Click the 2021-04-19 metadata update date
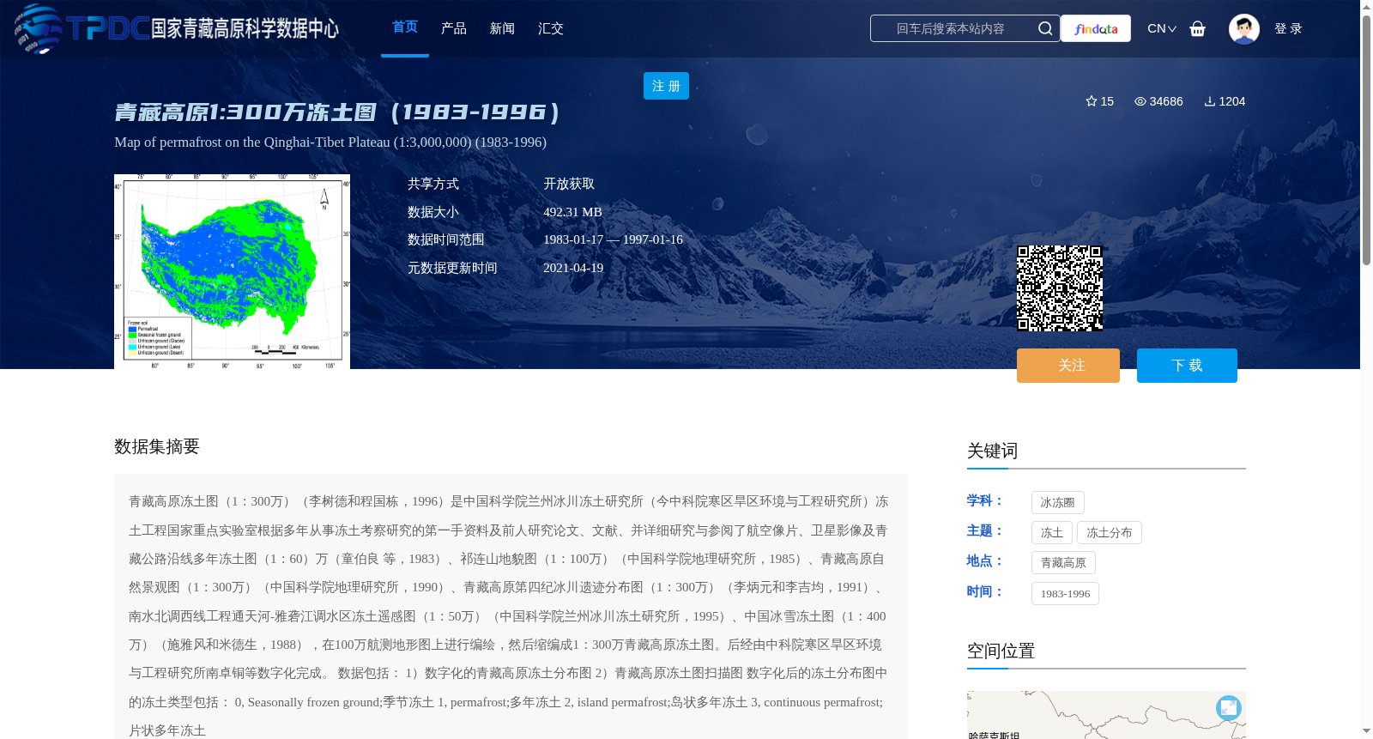Image resolution: width=1373 pixels, height=739 pixels. pyautogui.click(x=573, y=268)
